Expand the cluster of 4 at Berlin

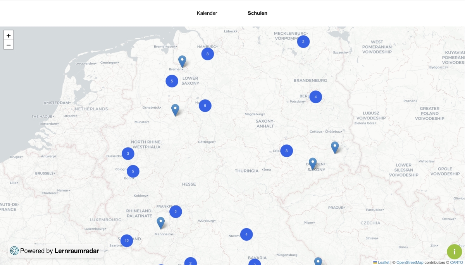[315, 97]
